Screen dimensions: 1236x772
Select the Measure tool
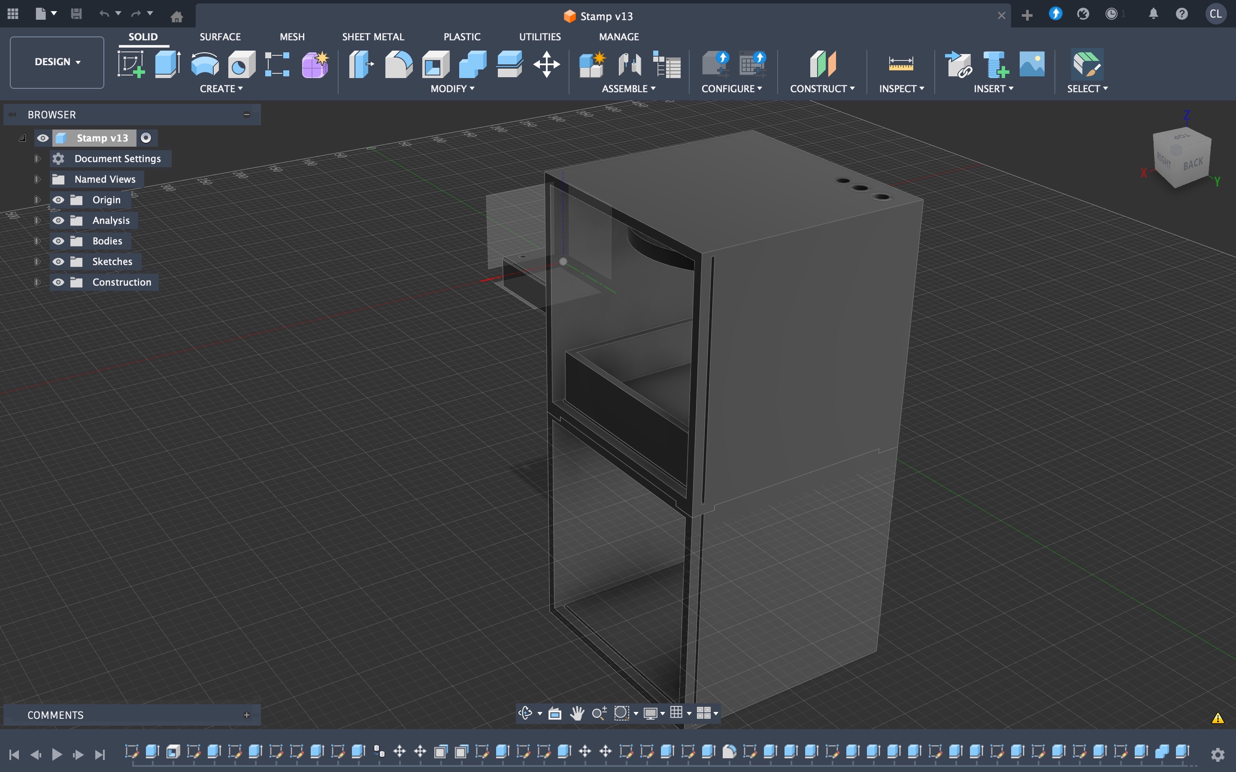tap(901, 64)
